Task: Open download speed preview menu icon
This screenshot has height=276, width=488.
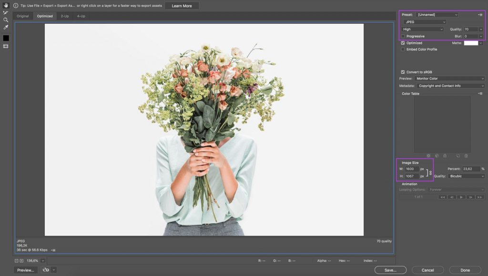Action: [x=53, y=250]
